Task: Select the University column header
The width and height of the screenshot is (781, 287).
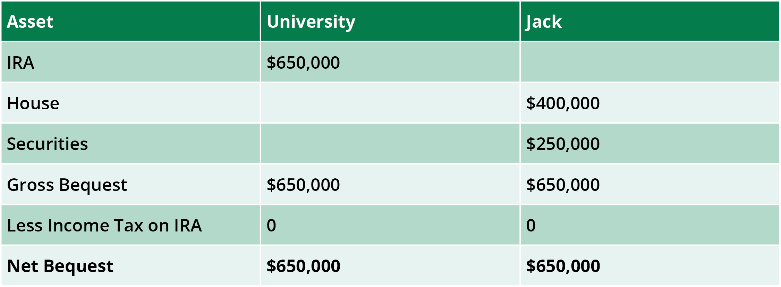Action: (311, 22)
